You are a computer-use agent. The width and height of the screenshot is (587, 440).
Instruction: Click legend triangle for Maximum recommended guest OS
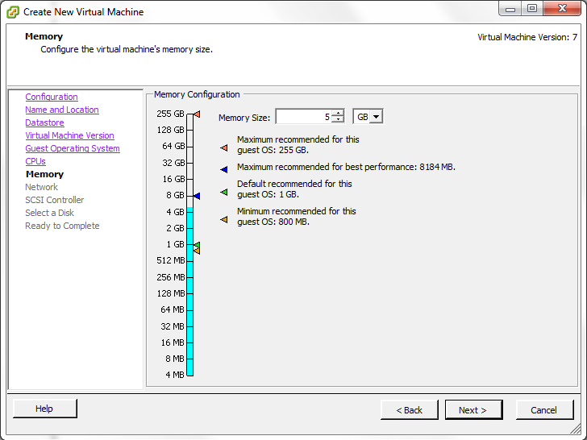click(x=224, y=147)
